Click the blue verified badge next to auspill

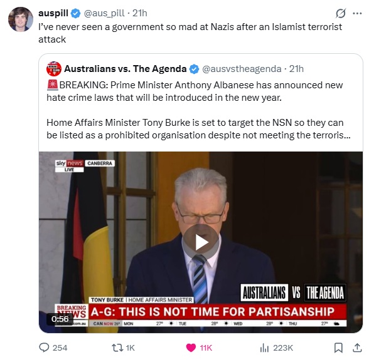pos(76,13)
